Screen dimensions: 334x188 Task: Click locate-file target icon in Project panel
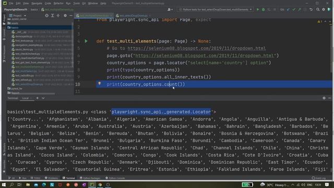click(46, 16)
